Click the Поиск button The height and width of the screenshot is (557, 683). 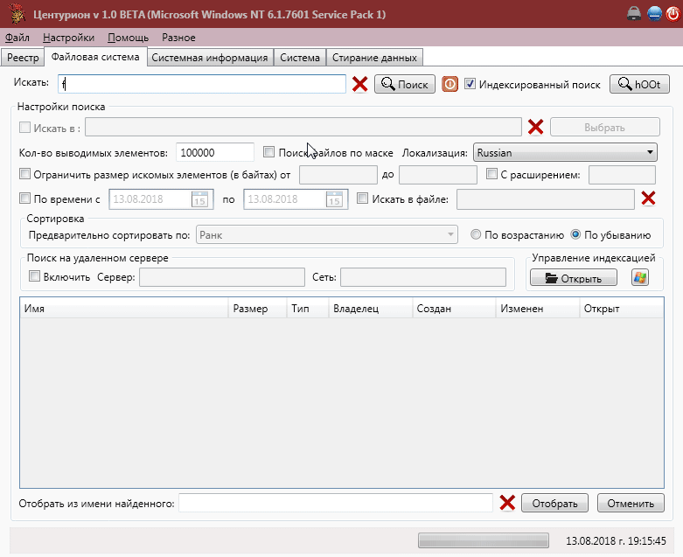tap(405, 84)
